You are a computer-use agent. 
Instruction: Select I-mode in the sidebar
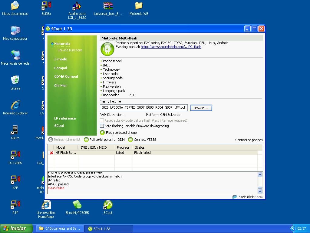point(61,59)
